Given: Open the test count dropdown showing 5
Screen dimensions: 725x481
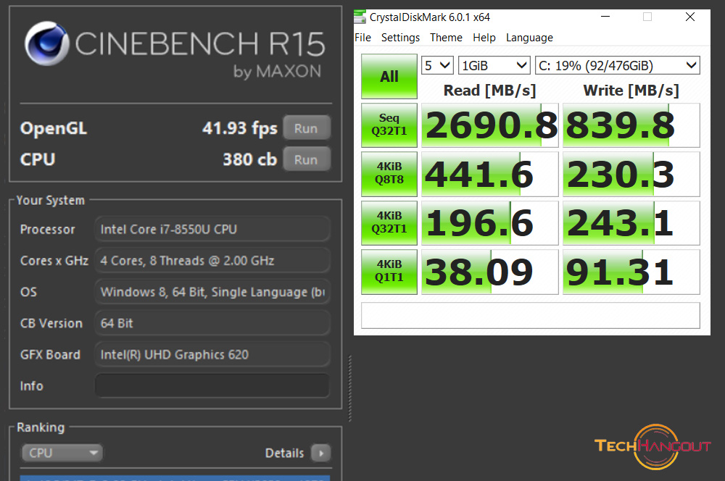Looking at the screenshot, I should coord(437,65).
